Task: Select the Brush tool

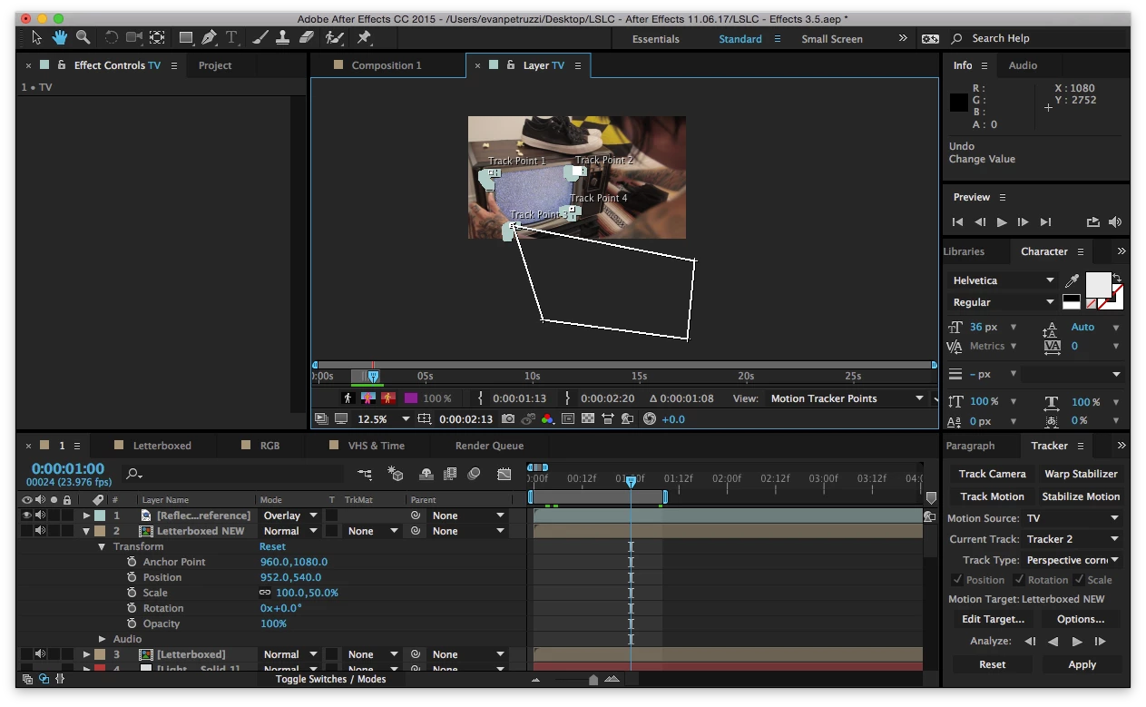Action: (260, 37)
